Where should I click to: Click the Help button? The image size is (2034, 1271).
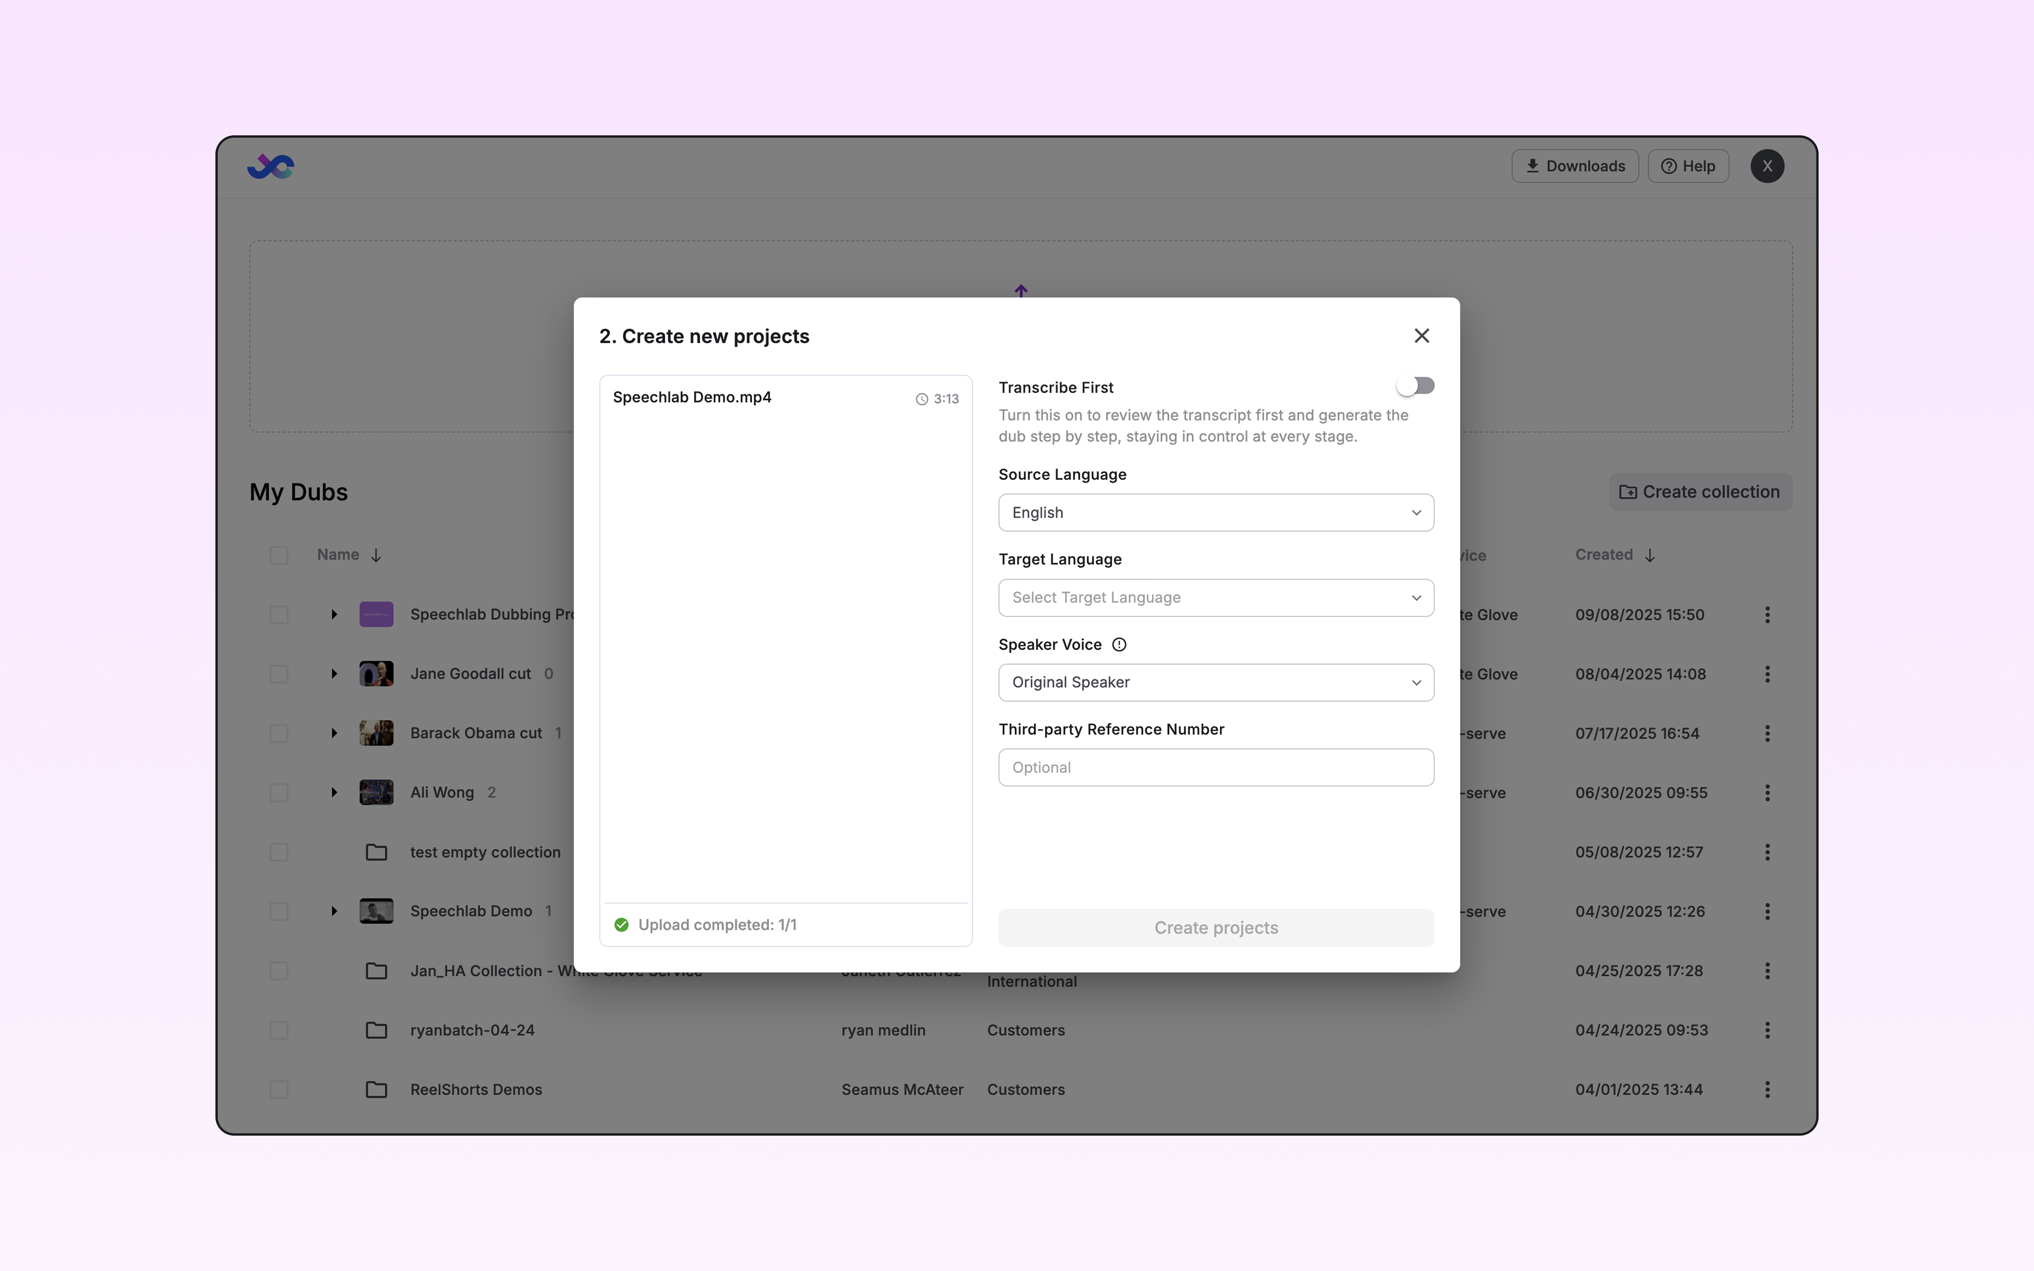point(1688,166)
